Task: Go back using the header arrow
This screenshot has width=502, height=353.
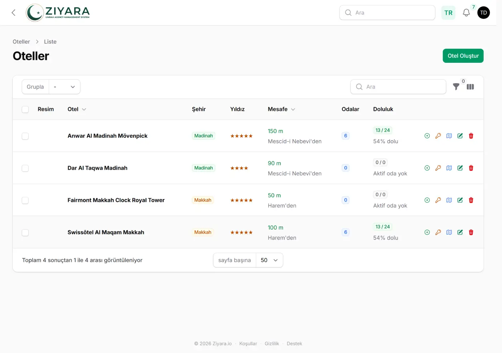Action: (14, 13)
